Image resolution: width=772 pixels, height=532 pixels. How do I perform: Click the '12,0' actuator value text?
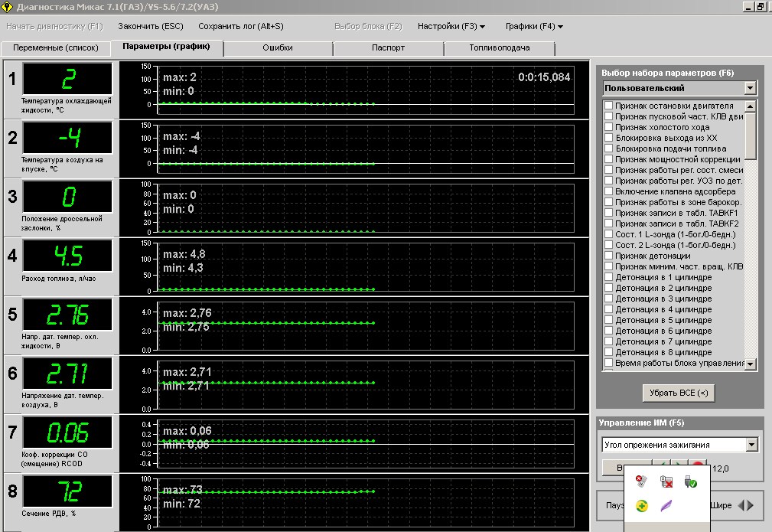point(720,468)
